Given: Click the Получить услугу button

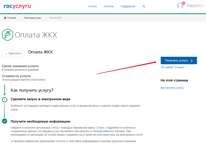Looking at the screenshot, I should click(179, 61).
